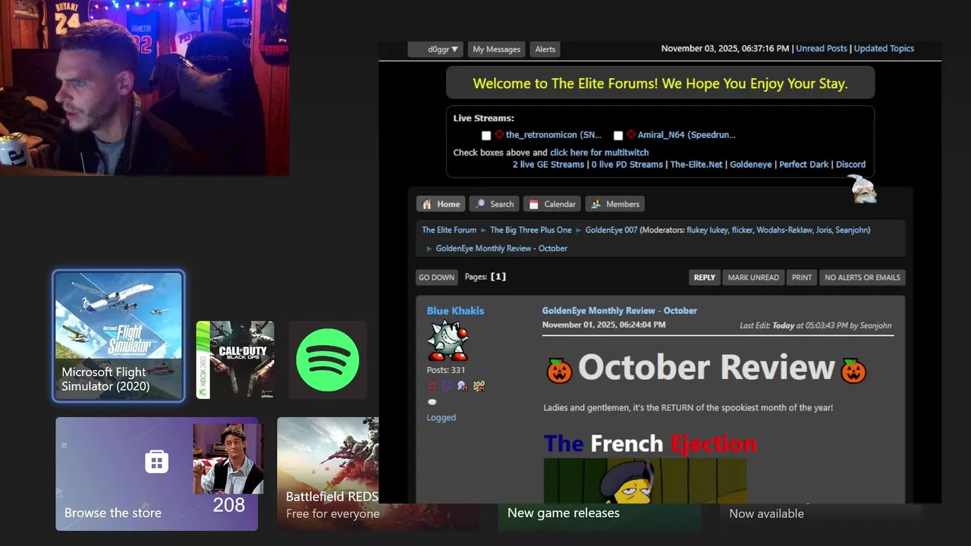The image size is (971, 546).
Task: Click the magnifier icon on Search
Action: coord(480,204)
